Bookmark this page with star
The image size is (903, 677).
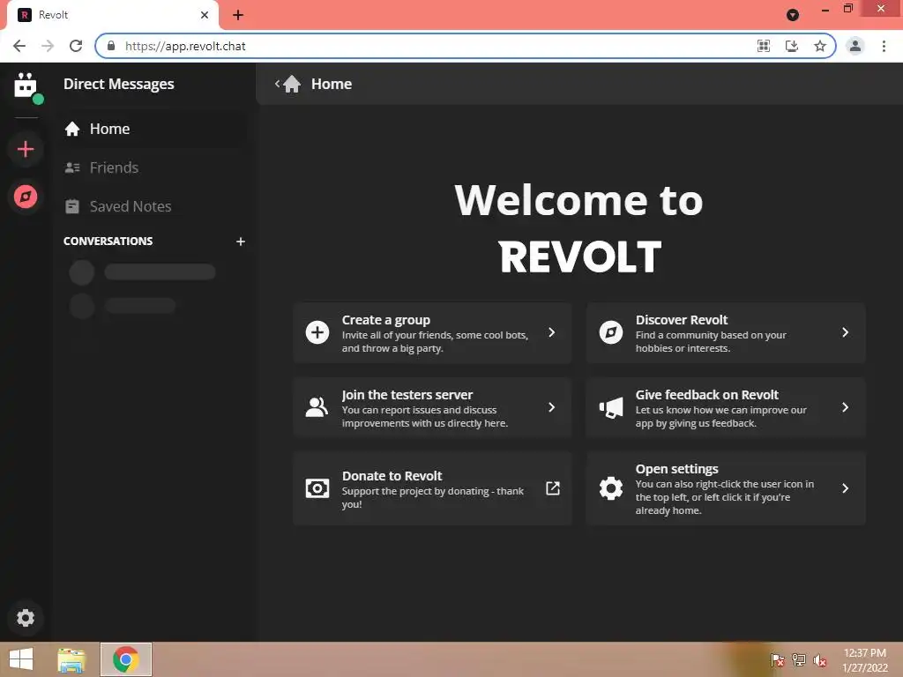[x=820, y=46]
